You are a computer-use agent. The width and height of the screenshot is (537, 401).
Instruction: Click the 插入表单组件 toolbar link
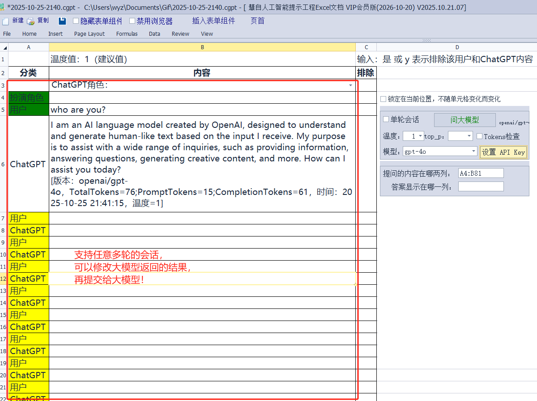pos(213,21)
